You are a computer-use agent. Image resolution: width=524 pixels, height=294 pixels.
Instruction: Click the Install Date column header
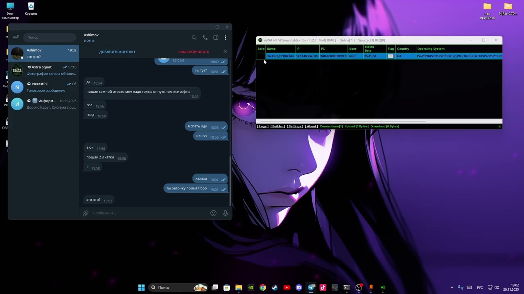tap(375, 49)
